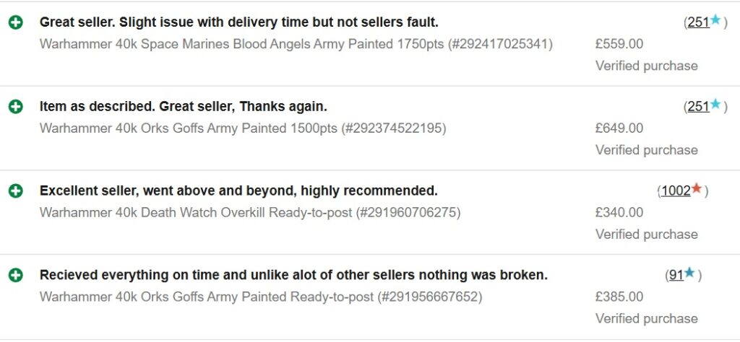Click the Excellent seller, went above and beyond comment
The height and width of the screenshot is (342, 740).
pyautogui.click(x=238, y=191)
